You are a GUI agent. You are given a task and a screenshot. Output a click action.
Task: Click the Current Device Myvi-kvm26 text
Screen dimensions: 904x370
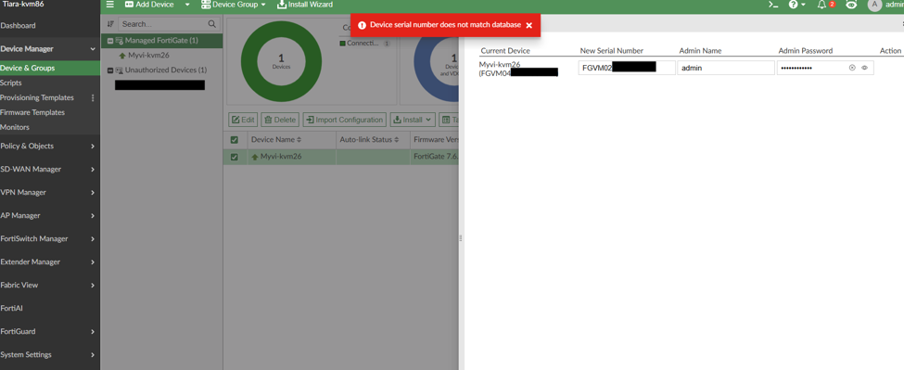[500, 65]
